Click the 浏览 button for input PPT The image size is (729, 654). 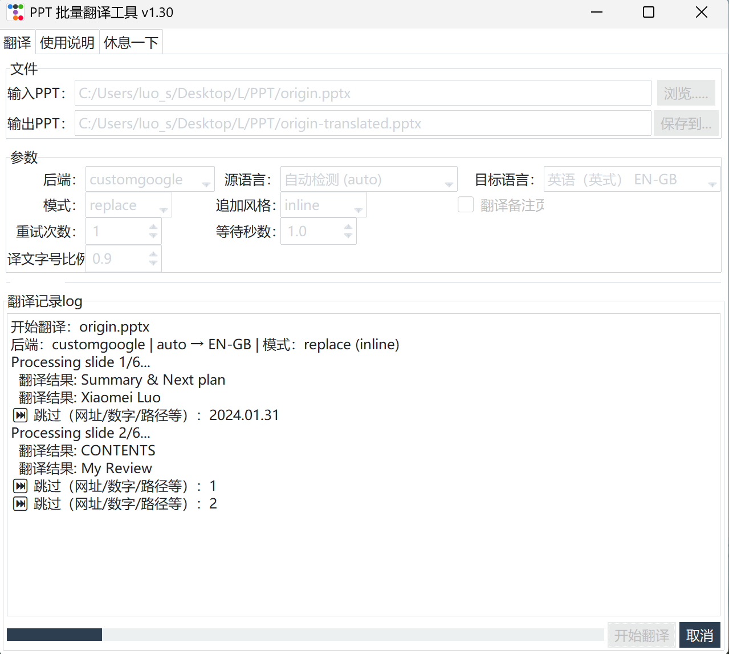pos(686,94)
